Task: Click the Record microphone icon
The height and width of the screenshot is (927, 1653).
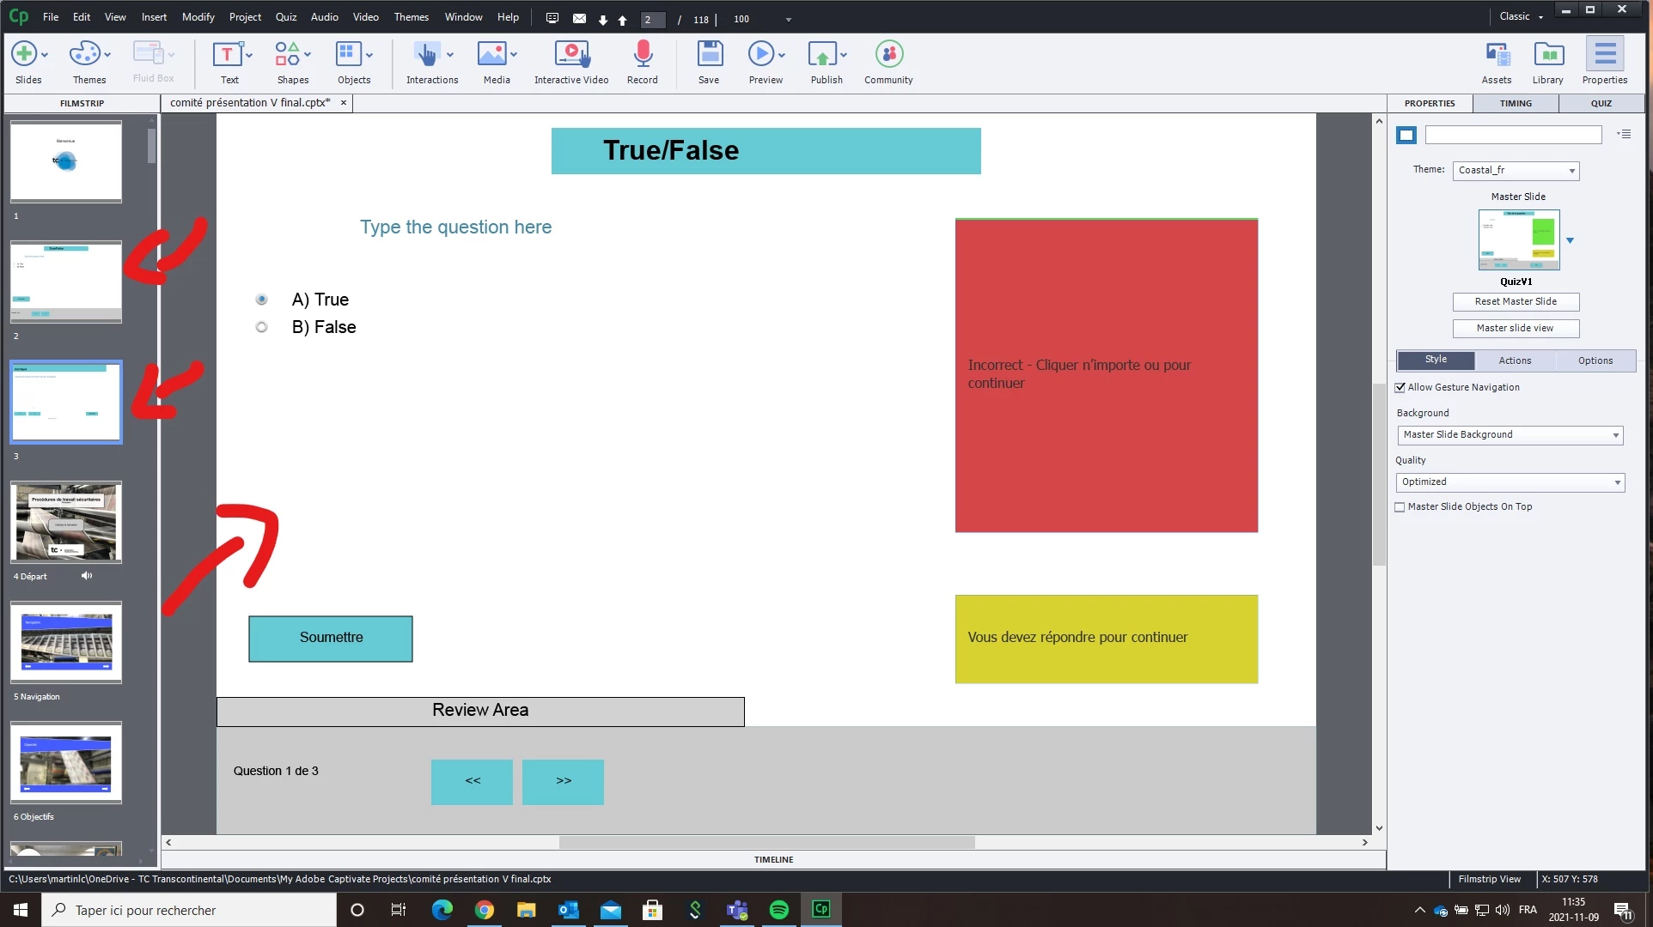Action: tap(642, 55)
